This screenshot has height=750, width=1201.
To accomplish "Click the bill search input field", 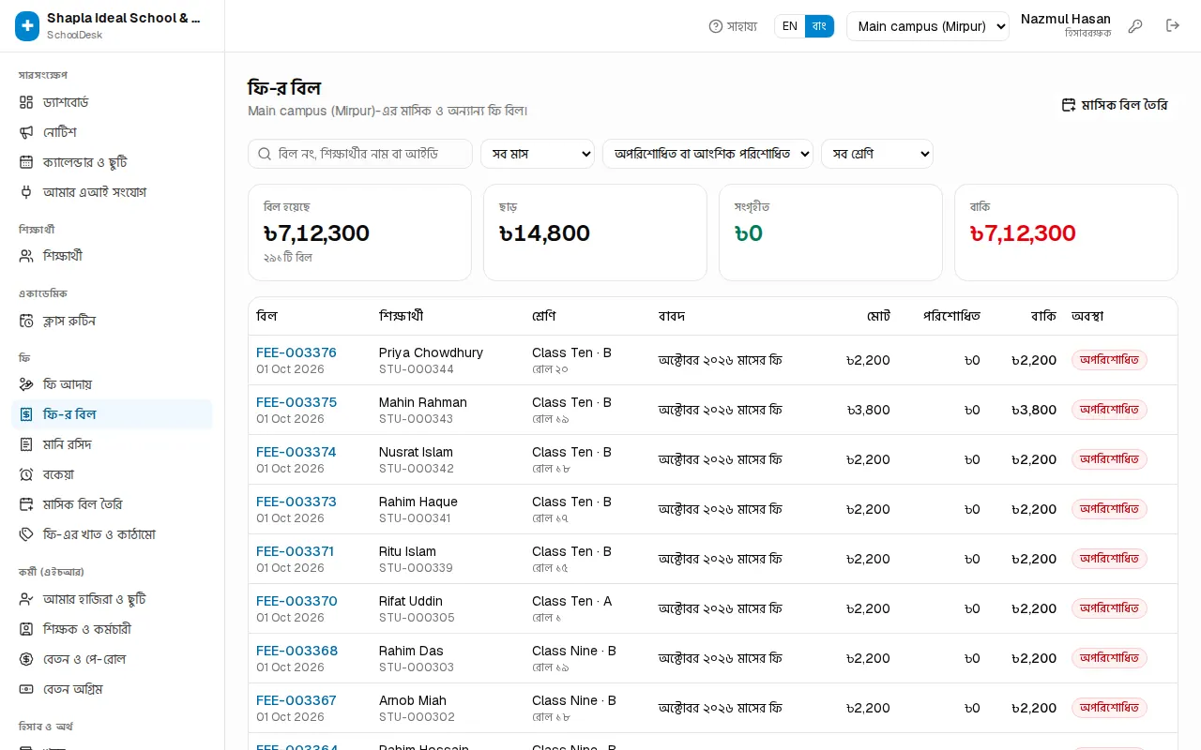I will coord(360,154).
